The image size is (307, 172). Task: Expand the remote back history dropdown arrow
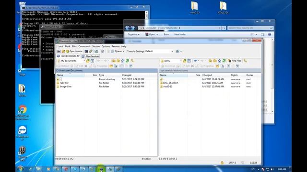click(x=199, y=61)
